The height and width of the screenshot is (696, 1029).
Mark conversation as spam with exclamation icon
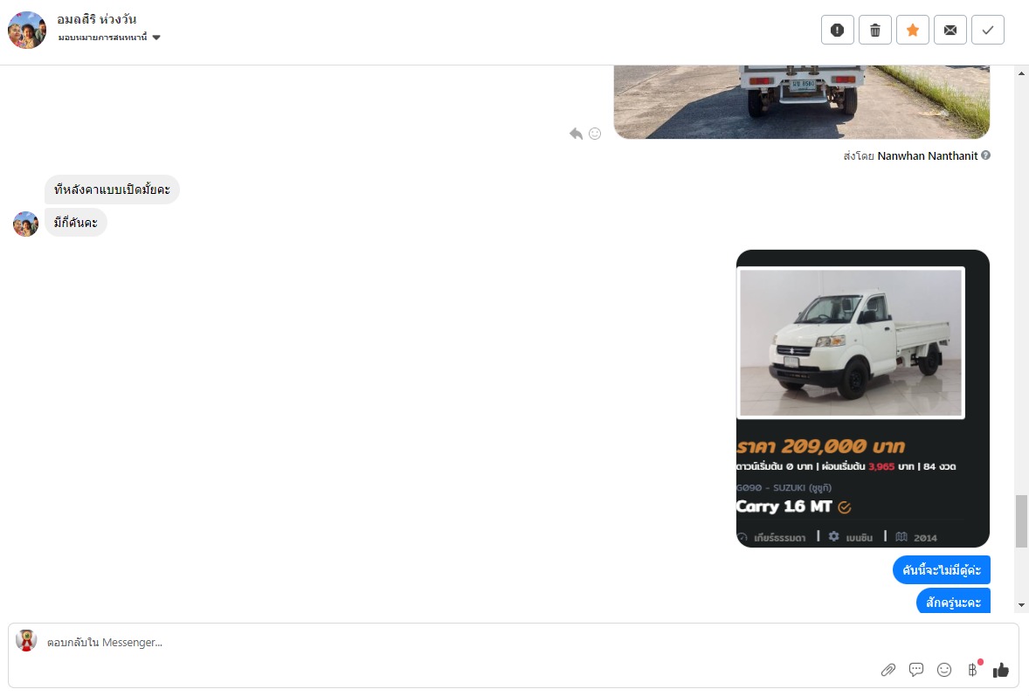(x=838, y=31)
